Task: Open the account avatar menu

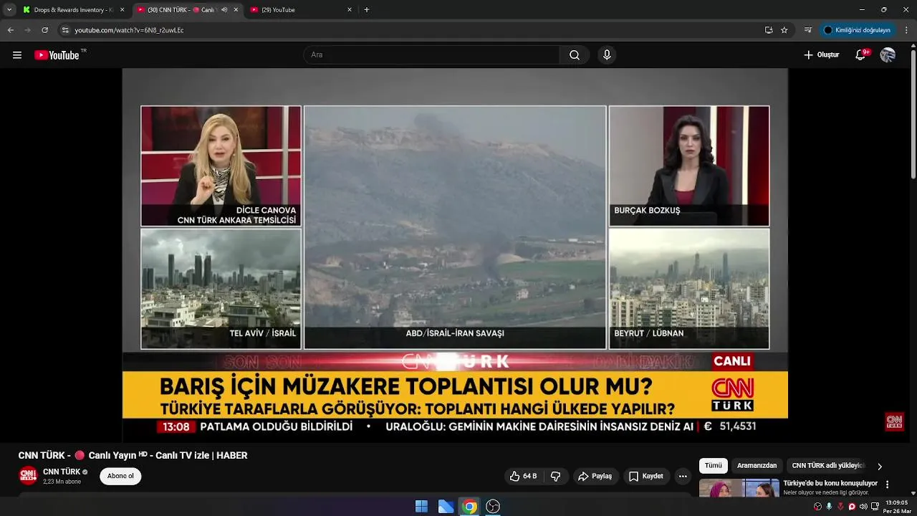Action: tap(888, 55)
